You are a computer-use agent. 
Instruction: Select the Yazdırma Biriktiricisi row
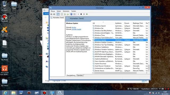click(120, 59)
